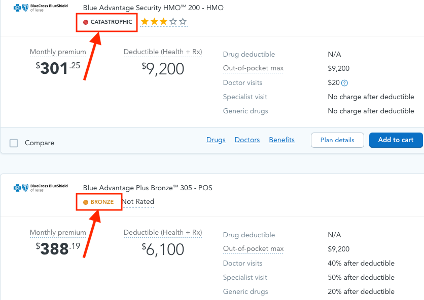Click the Monthly premium label above $388.19
The image size is (424, 300).
pos(58,232)
